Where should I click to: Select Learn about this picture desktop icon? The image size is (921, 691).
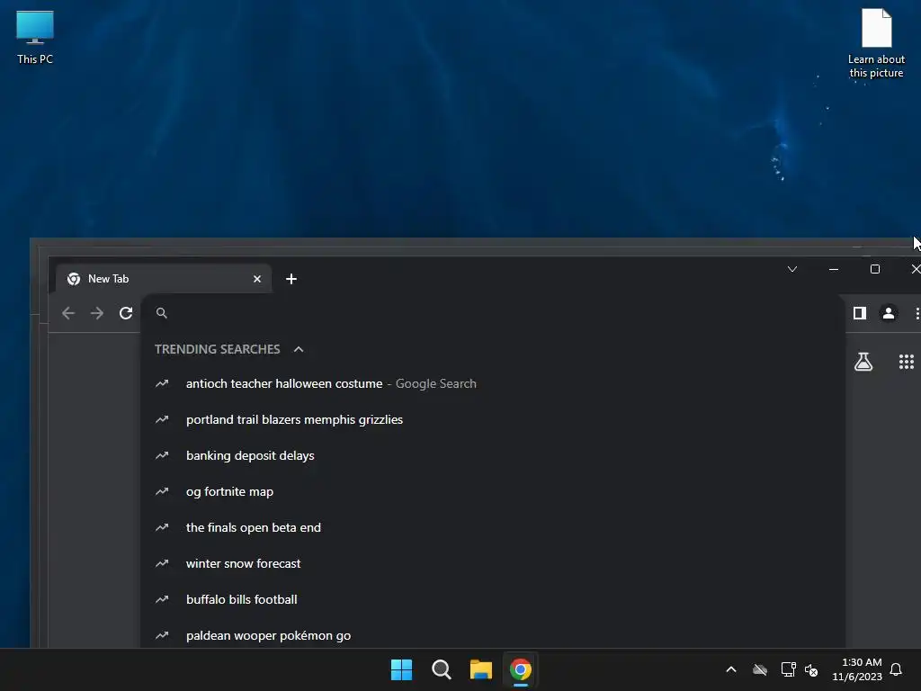(x=876, y=43)
